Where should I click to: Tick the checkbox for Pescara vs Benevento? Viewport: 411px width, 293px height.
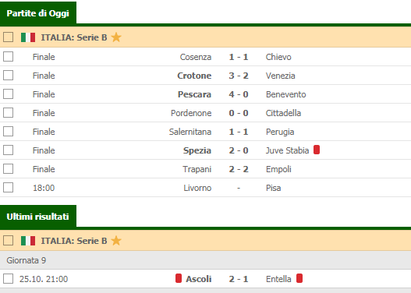pos(8,94)
